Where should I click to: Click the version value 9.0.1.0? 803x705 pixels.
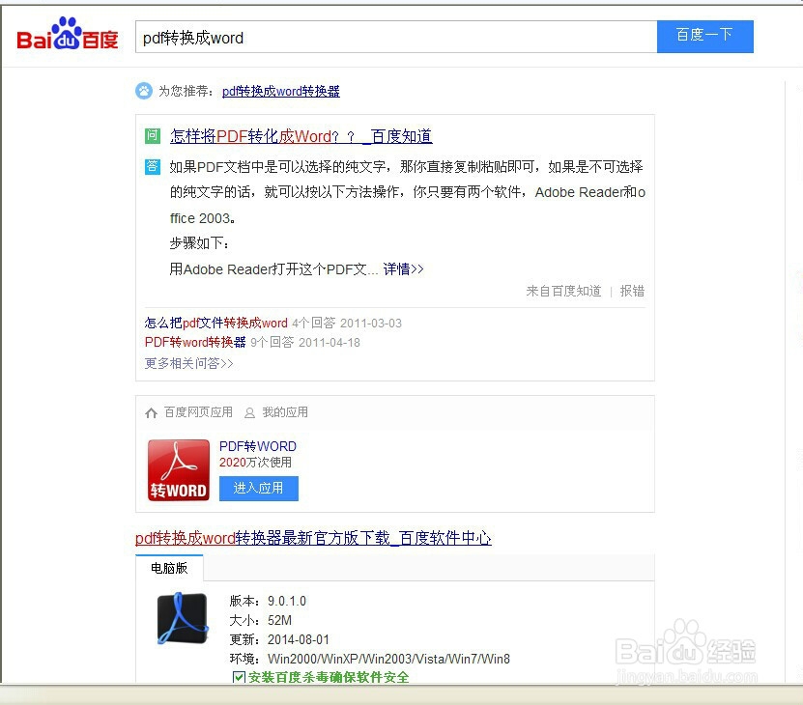pyautogui.click(x=287, y=601)
